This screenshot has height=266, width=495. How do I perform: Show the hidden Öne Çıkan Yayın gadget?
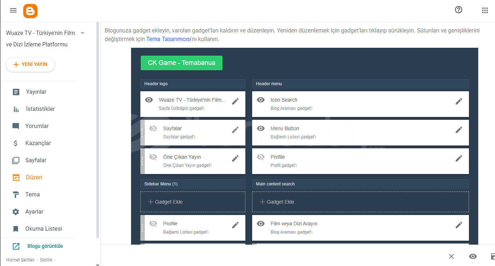click(153, 157)
